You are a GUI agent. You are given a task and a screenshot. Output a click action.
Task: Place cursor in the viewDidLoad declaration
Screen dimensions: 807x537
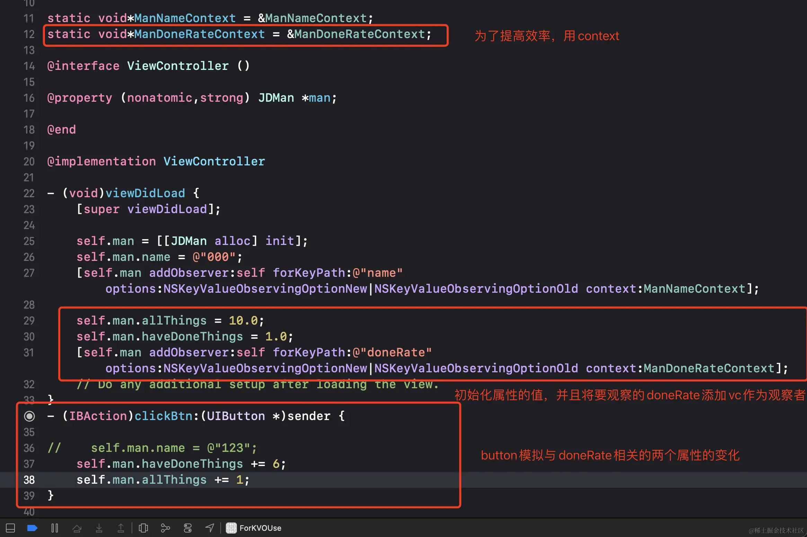(145, 193)
